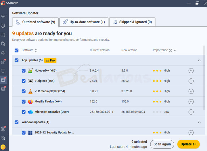
Task: Click the yellow Pro badge
Action: (50, 60)
